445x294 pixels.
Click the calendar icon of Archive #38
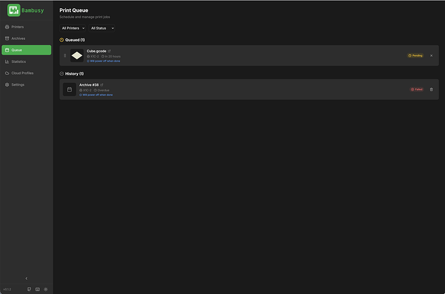[69, 89]
